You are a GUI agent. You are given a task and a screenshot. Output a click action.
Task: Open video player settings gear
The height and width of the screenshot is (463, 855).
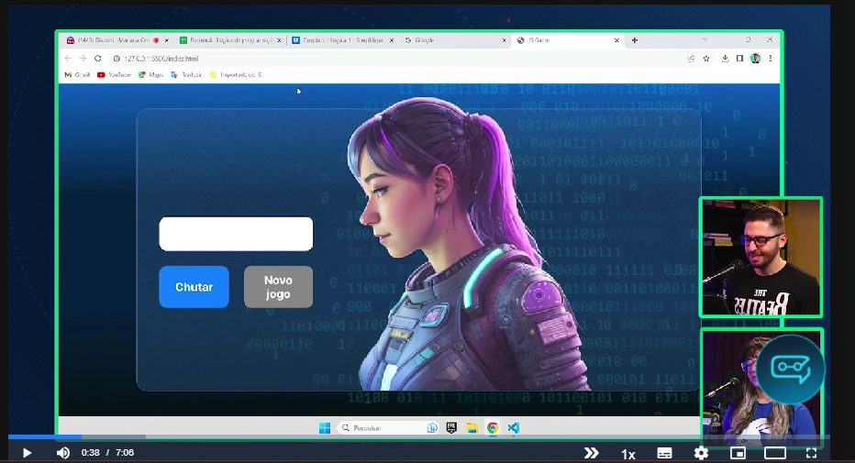[701, 453]
